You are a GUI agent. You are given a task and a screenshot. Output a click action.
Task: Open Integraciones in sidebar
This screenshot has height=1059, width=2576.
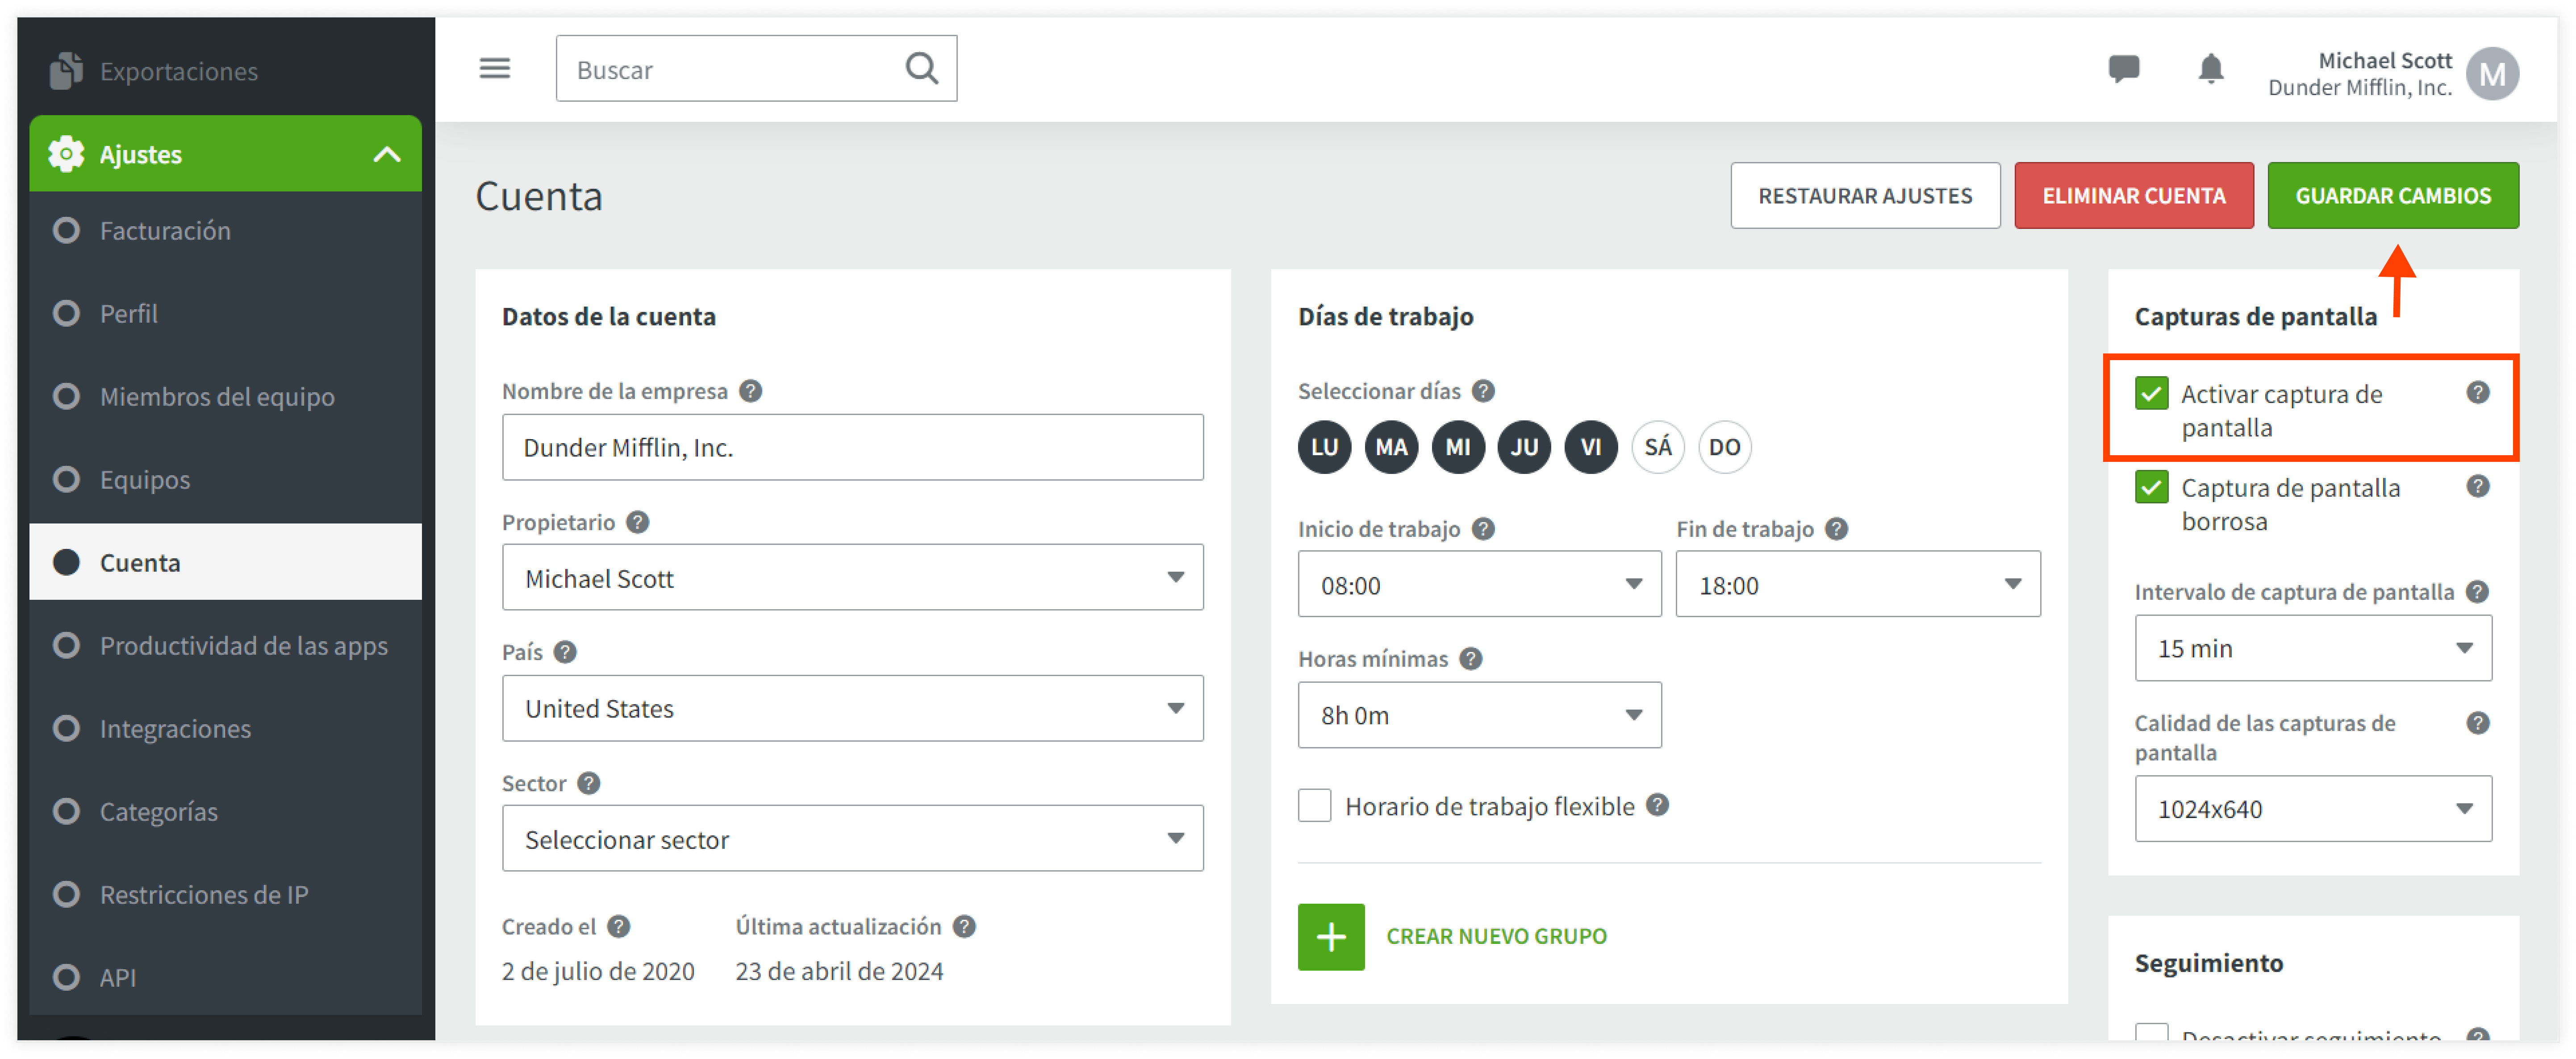(225, 728)
